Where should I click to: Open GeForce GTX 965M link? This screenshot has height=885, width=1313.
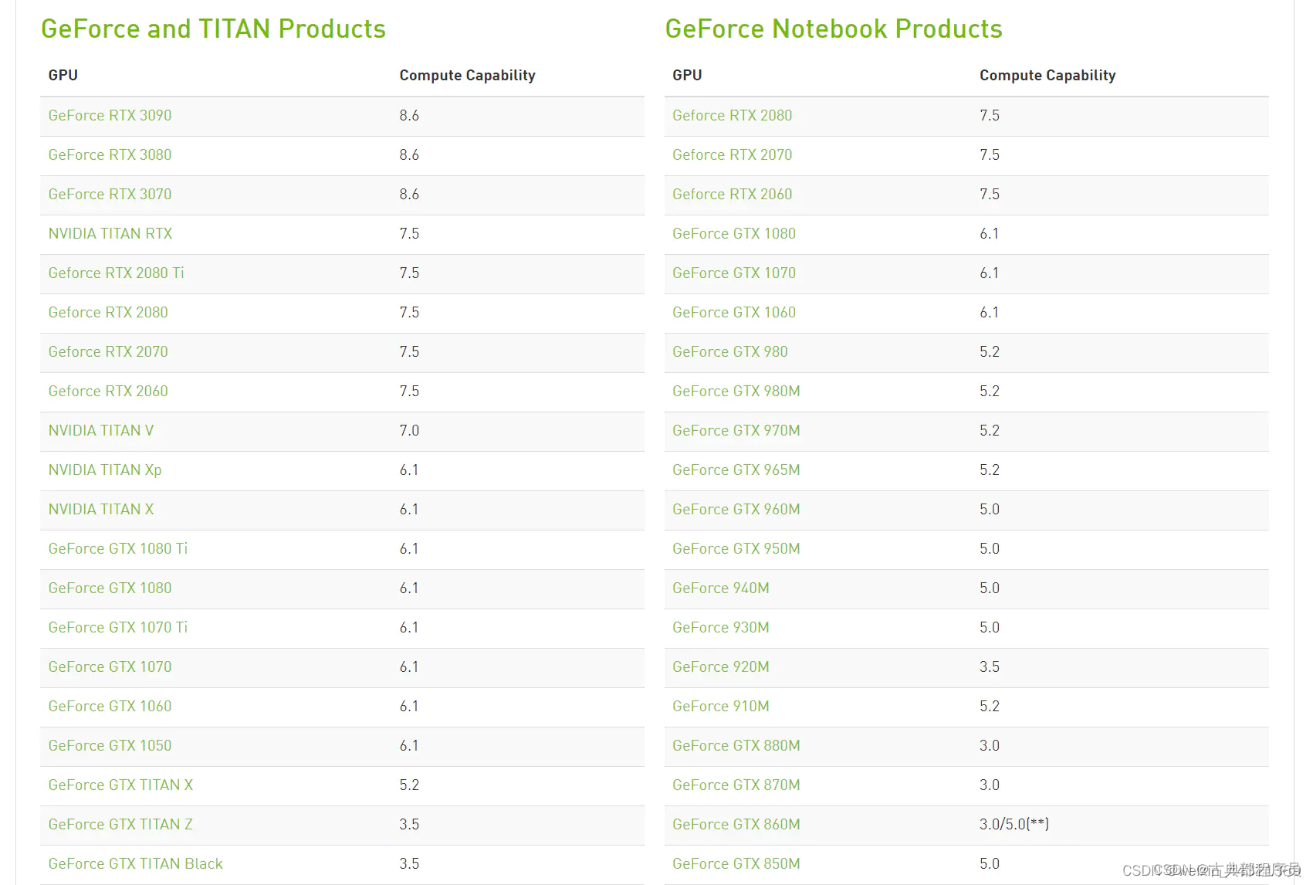coord(736,470)
